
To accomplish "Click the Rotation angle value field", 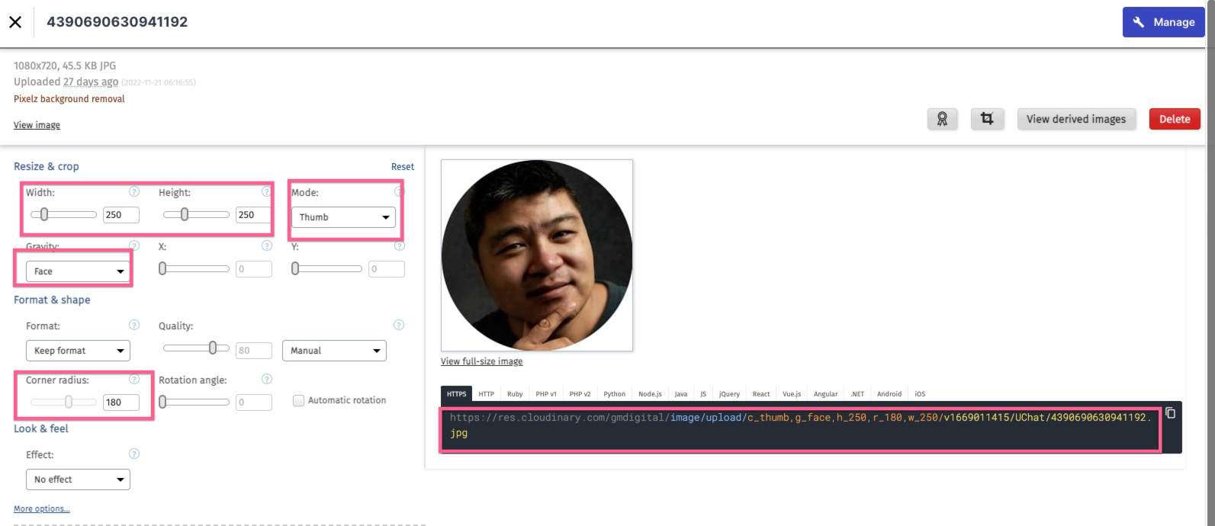I will point(254,403).
